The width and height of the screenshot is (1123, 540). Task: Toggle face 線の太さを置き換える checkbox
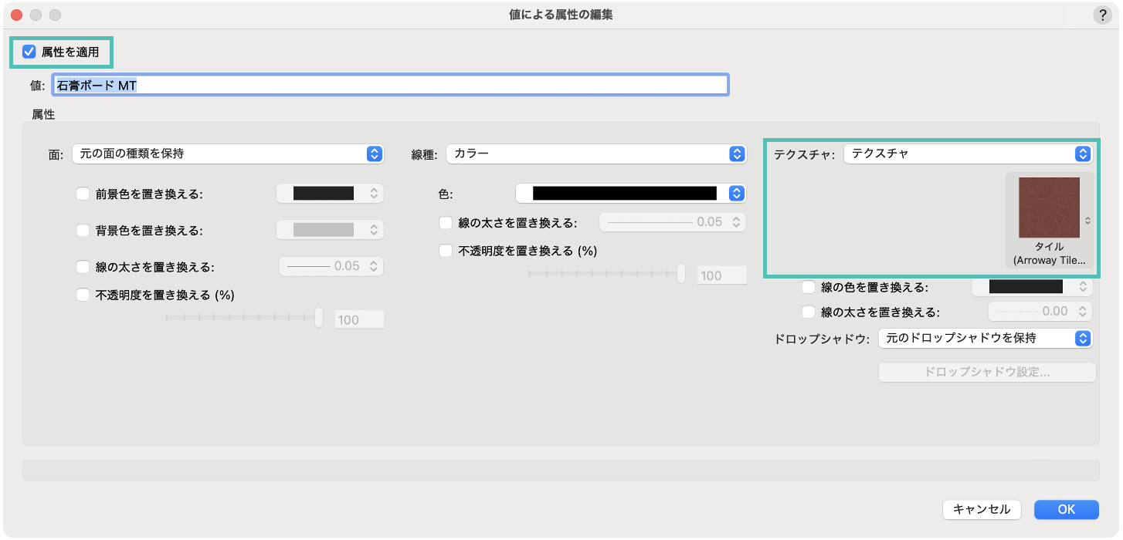(83, 267)
